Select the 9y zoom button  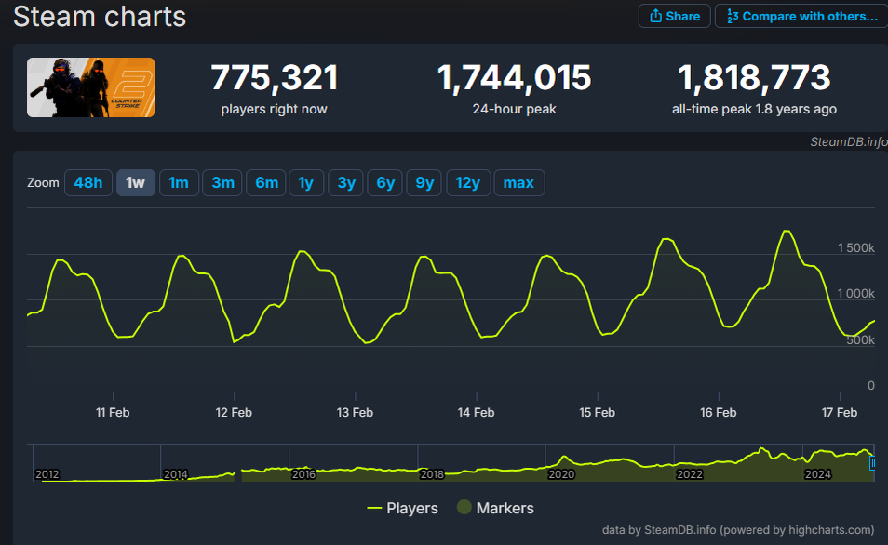[x=424, y=183]
